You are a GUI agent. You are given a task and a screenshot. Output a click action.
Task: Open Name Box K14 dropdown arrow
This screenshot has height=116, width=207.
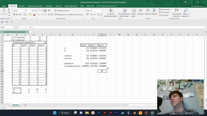pyautogui.click(x=13, y=27)
